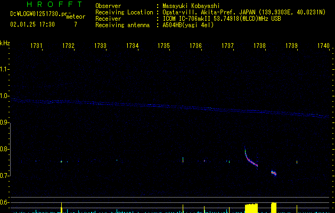Viewport: 335px width, 213px height.
Task: Click the 1737 time axis label
Action: click(227, 46)
